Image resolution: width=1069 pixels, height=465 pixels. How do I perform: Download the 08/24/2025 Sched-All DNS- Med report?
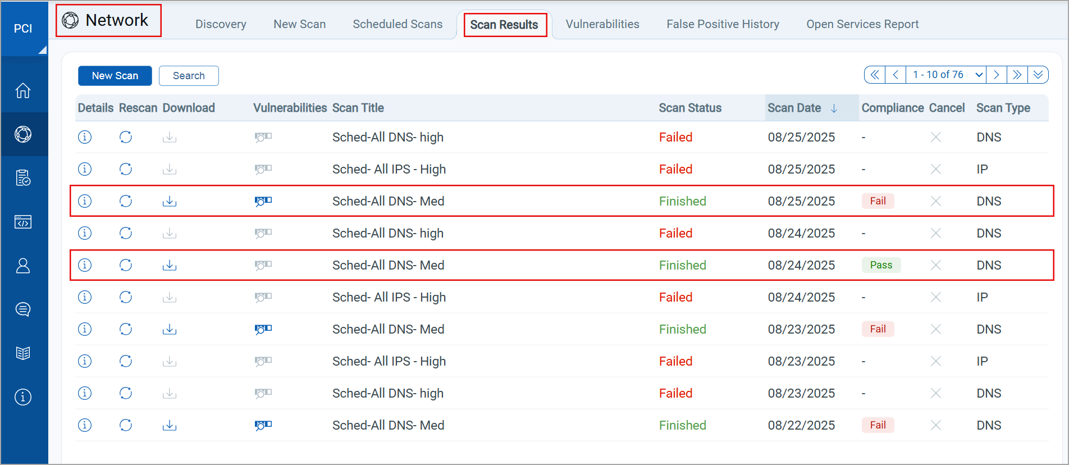click(170, 265)
